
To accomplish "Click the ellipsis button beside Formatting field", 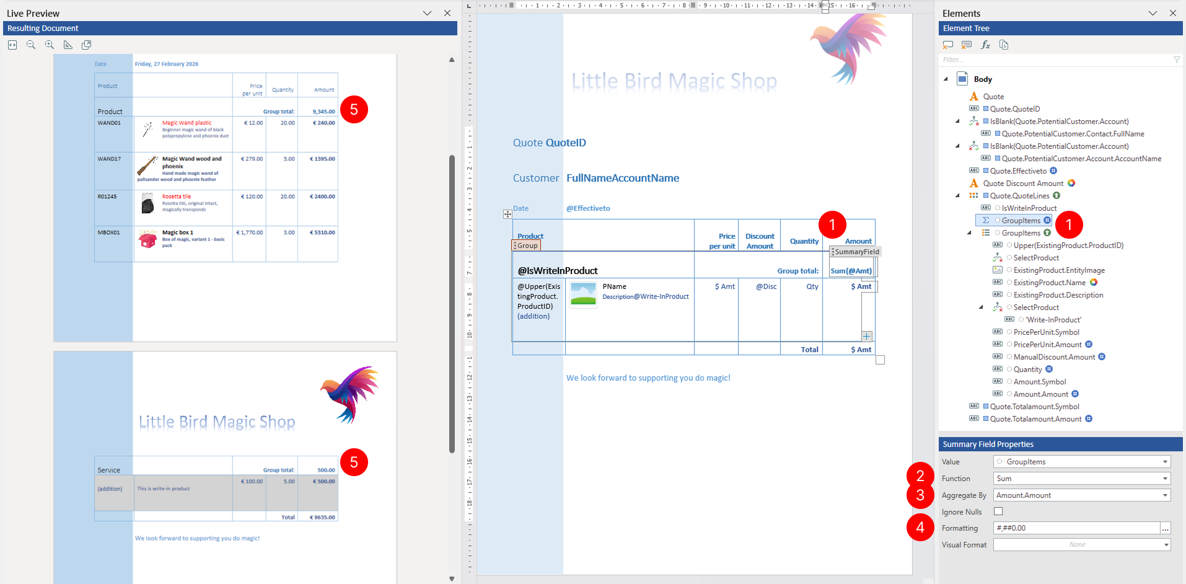I will 1166,528.
